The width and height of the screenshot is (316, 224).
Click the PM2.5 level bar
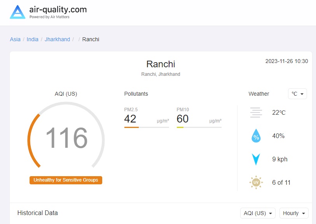(147, 127)
